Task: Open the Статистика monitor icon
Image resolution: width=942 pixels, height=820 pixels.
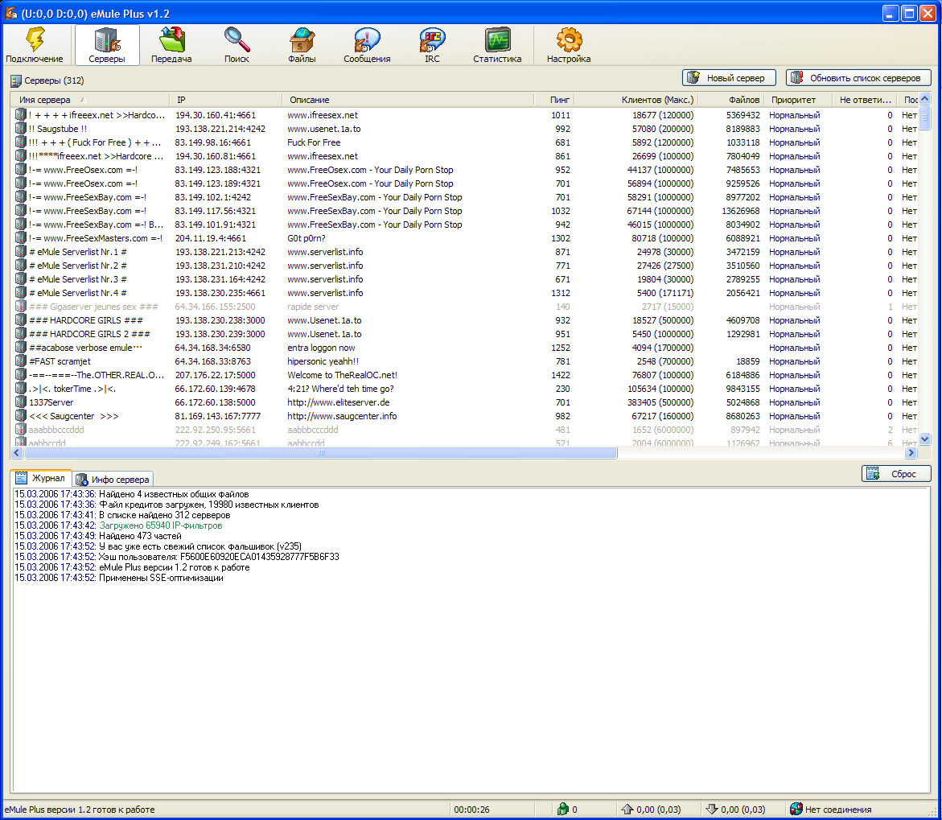Action: pos(497,39)
